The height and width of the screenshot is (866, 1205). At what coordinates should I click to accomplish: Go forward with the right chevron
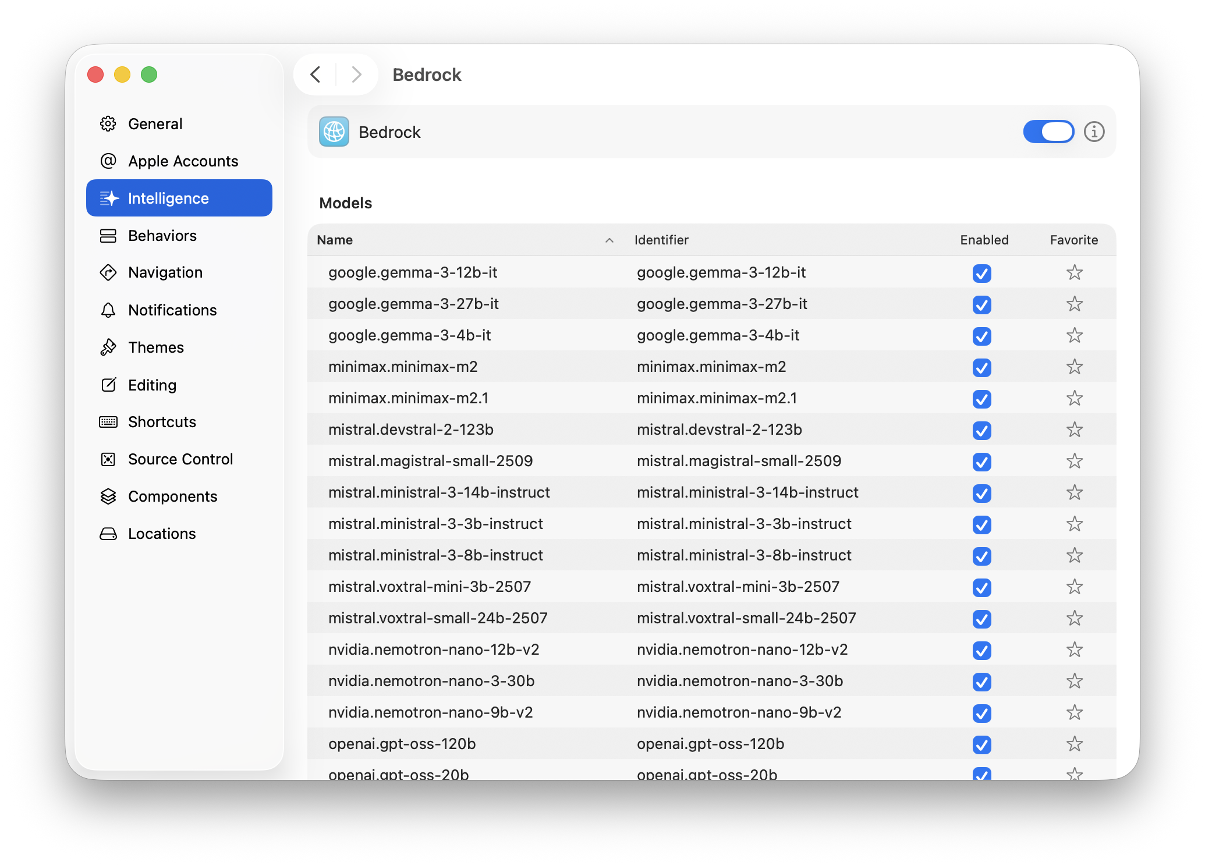[x=356, y=74]
